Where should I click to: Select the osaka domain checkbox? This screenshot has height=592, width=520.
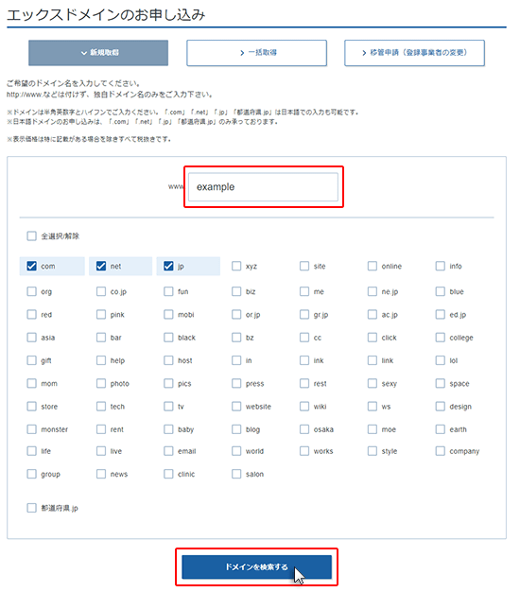click(x=304, y=429)
